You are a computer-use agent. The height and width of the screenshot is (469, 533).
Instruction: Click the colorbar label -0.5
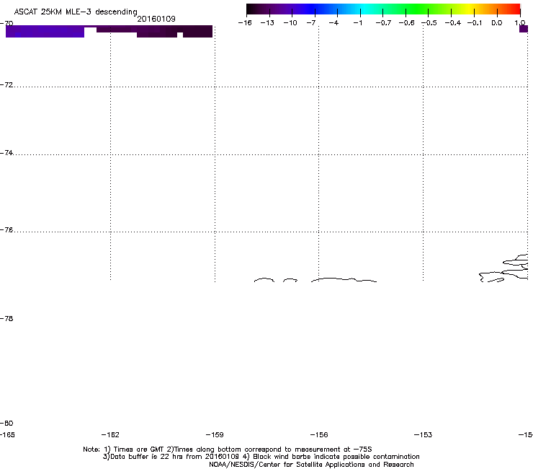[x=429, y=23]
